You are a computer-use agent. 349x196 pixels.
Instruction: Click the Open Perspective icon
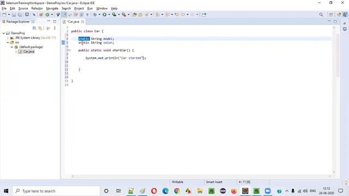pos(331,15)
